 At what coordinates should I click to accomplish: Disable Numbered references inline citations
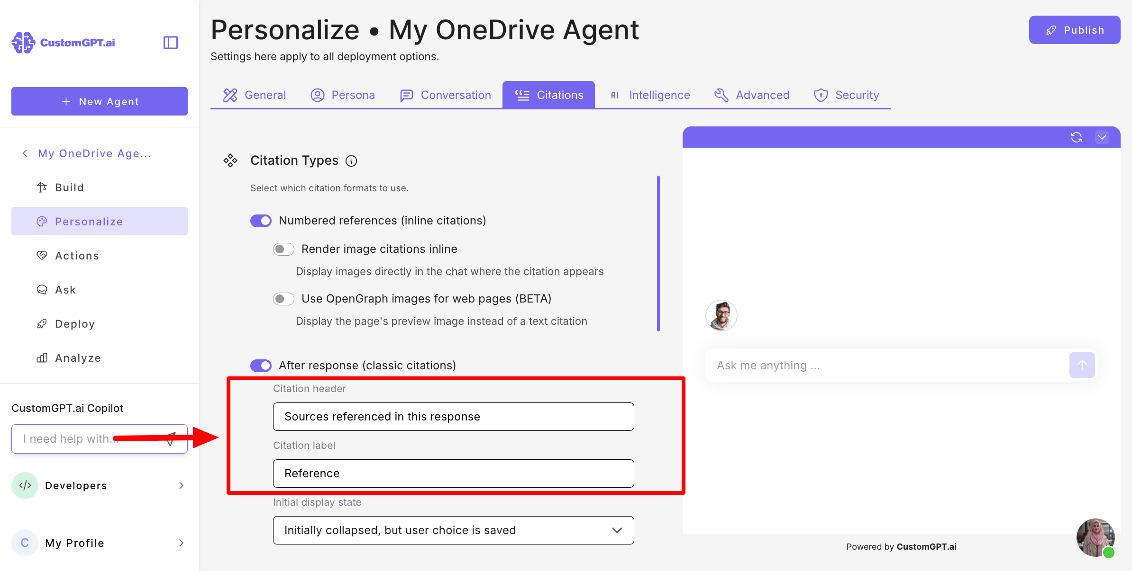click(261, 221)
